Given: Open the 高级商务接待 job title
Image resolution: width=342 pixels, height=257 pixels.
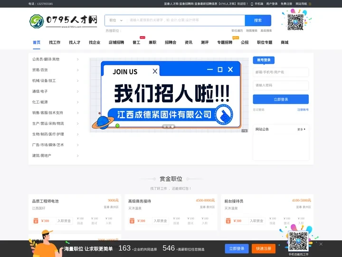Looking at the screenshot, I should click(x=140, y=201).
